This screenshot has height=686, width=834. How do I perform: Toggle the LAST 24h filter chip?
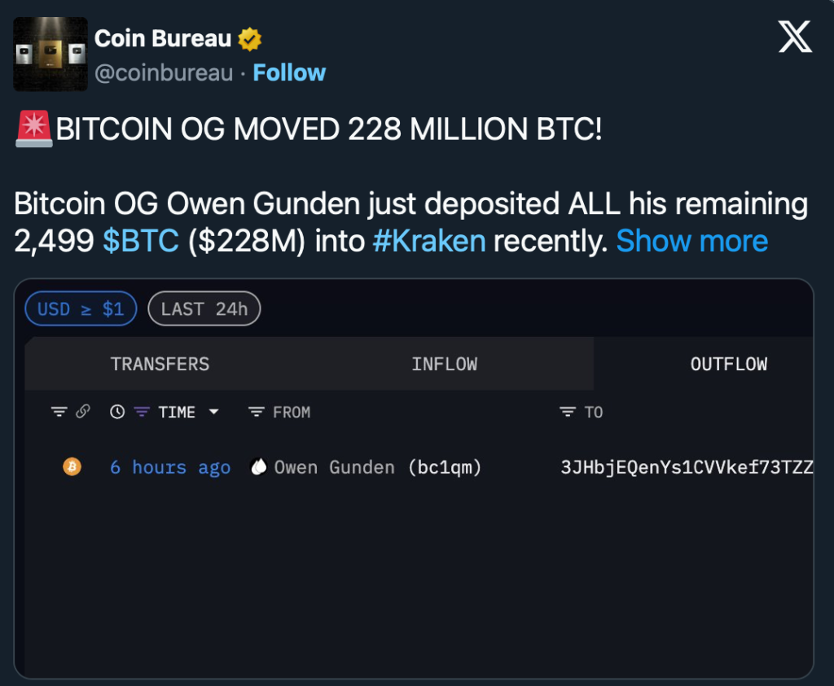(204, 309)
